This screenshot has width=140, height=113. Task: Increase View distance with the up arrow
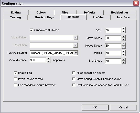coord(48,59)
